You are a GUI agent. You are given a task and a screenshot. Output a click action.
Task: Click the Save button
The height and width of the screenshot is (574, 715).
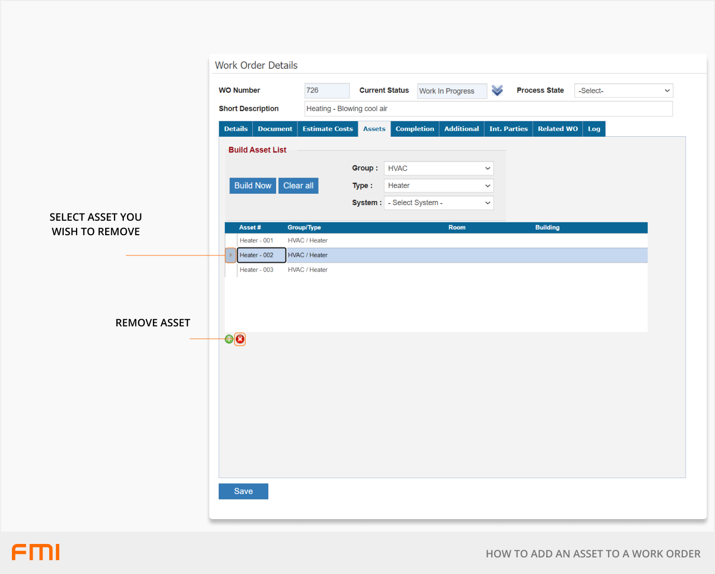(x=244, y=491)
